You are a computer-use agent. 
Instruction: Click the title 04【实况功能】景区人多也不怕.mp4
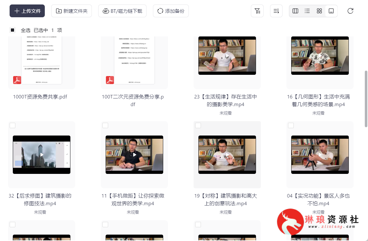pyautogui.click(x=318, y=199)
